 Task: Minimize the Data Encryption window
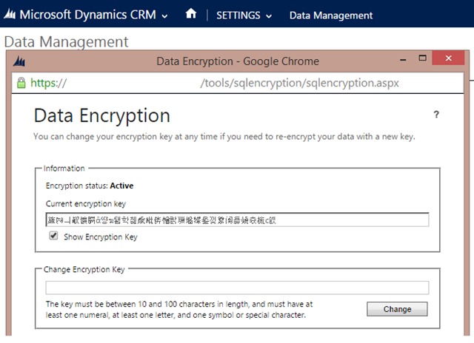click(402, 59)
